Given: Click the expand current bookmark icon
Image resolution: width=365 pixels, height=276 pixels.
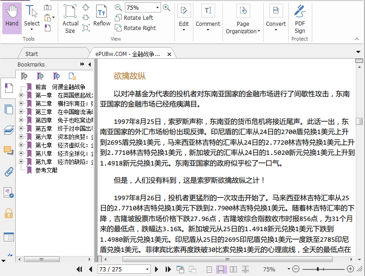Looking at the screenshot, I should click(x=72, y=76).
